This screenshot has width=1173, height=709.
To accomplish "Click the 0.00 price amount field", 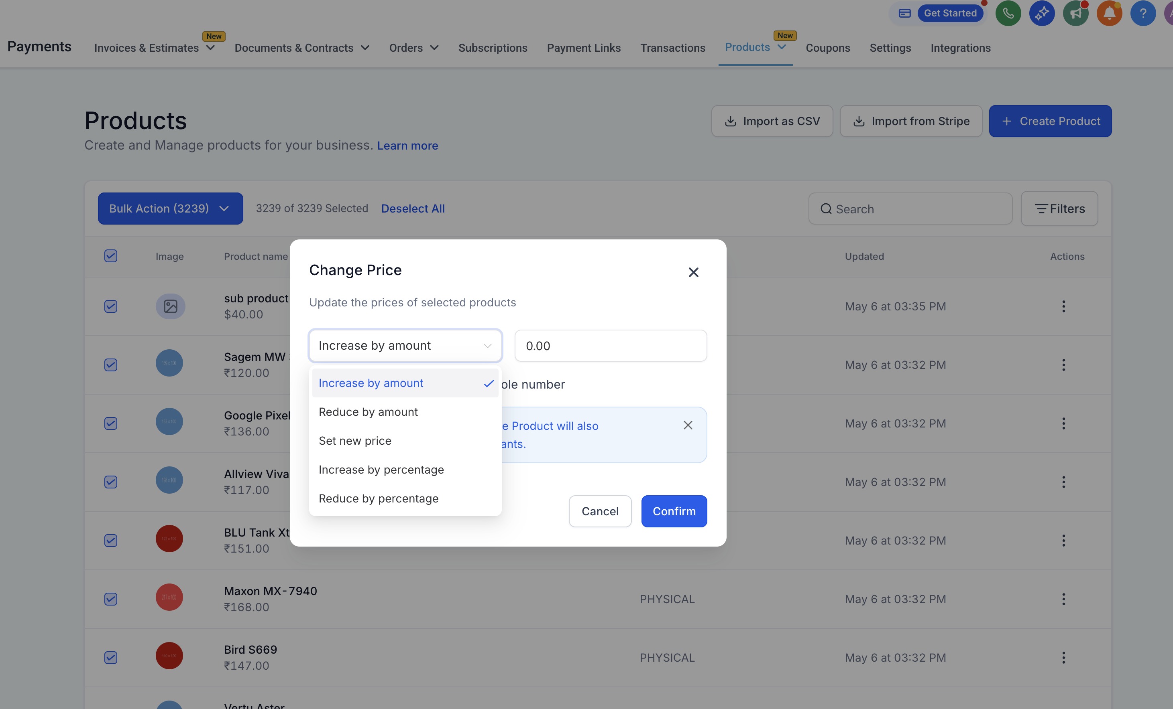I will click(x=610, y=346).
